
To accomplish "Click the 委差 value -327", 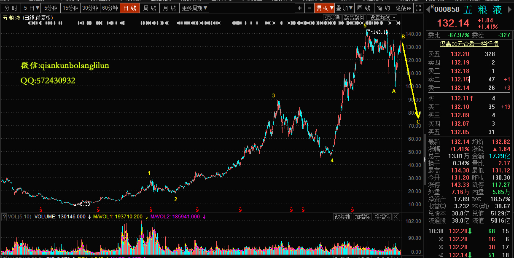I will (x=503, y=35).
